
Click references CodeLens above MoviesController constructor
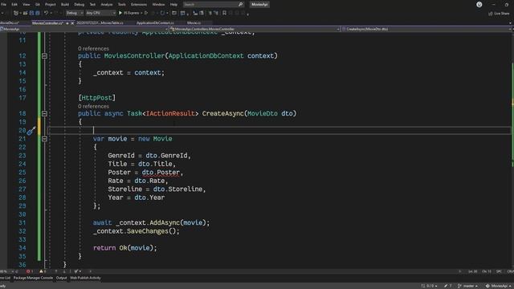point(93,48)
